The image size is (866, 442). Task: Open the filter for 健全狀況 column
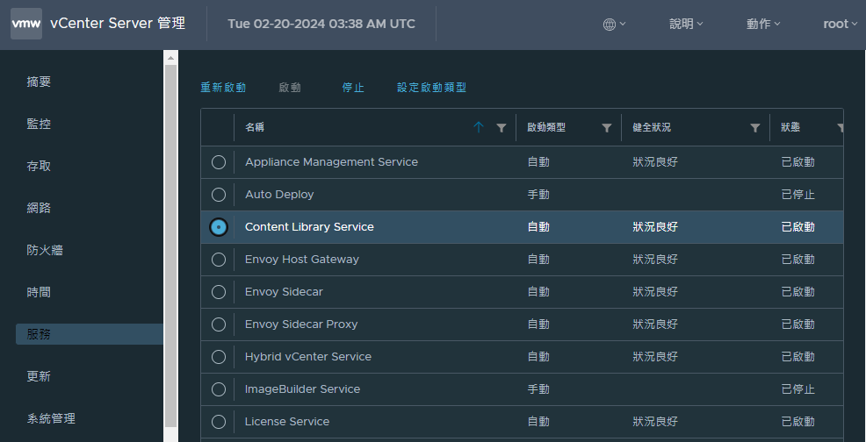coord(755,128)
